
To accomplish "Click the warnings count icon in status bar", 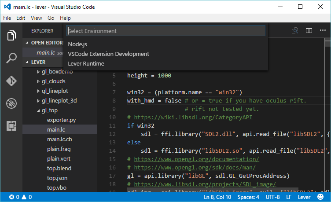I will [24, 197].
